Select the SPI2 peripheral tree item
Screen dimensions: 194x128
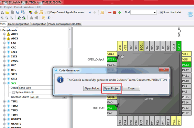14,79
